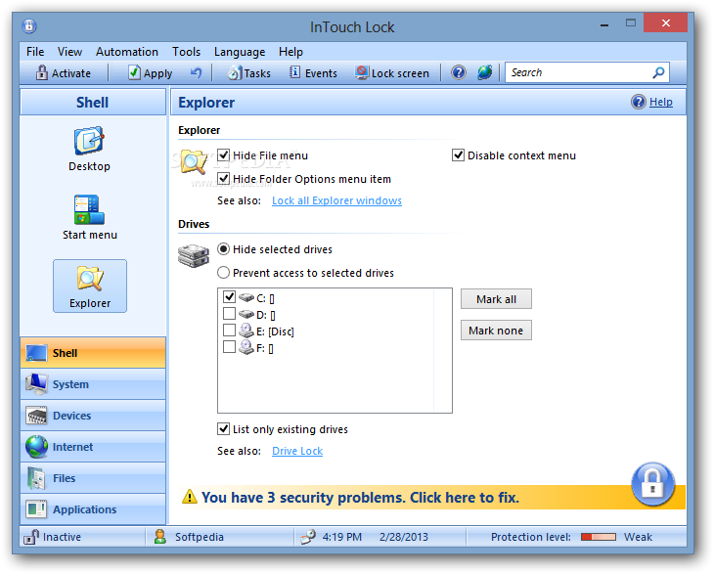Image resolution: width=714 pixels, height=574 pixels.
Task: Open the View menu
Action: (x=69, y=52)
